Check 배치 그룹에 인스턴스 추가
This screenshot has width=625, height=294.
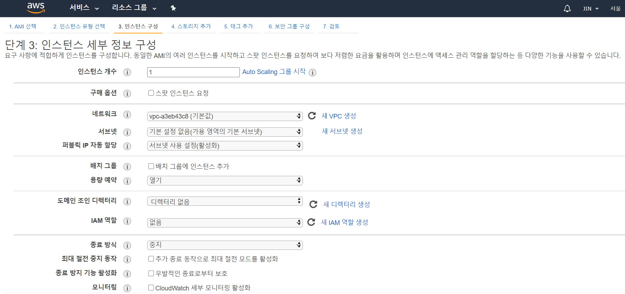click(x=151, y=166)
